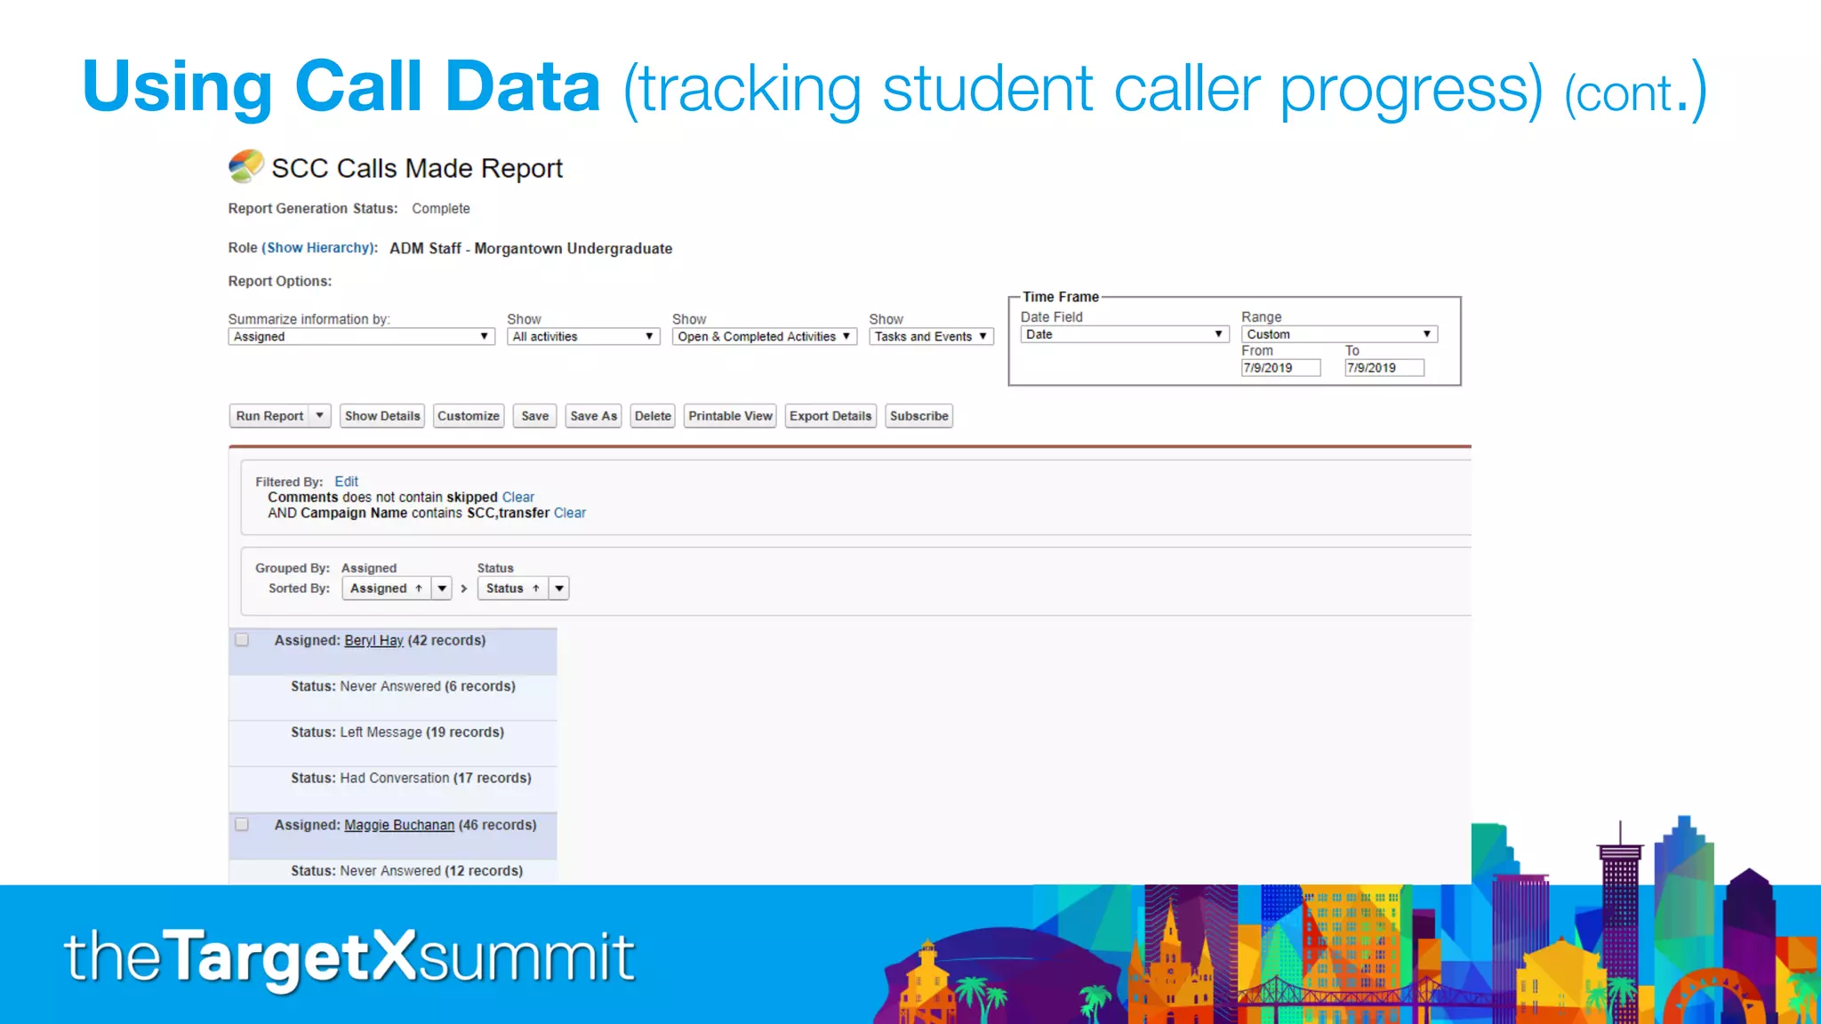Click 'Never Answered (12 records)' status row
Viewport: 1821px width, 1024px height.
(393, 872)
